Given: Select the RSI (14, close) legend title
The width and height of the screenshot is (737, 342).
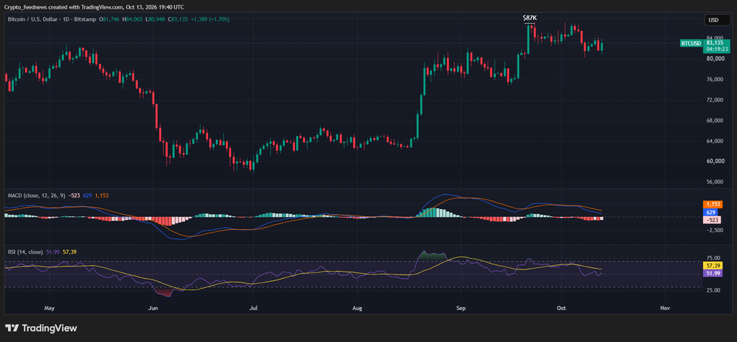Looking at the screenshot, I should coord(25,252).
